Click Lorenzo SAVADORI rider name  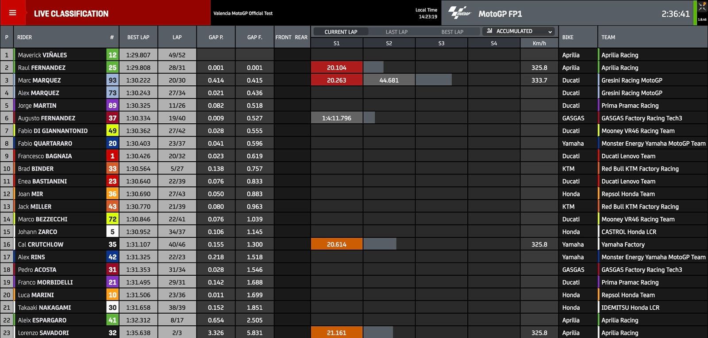click(x=43, y=333)
